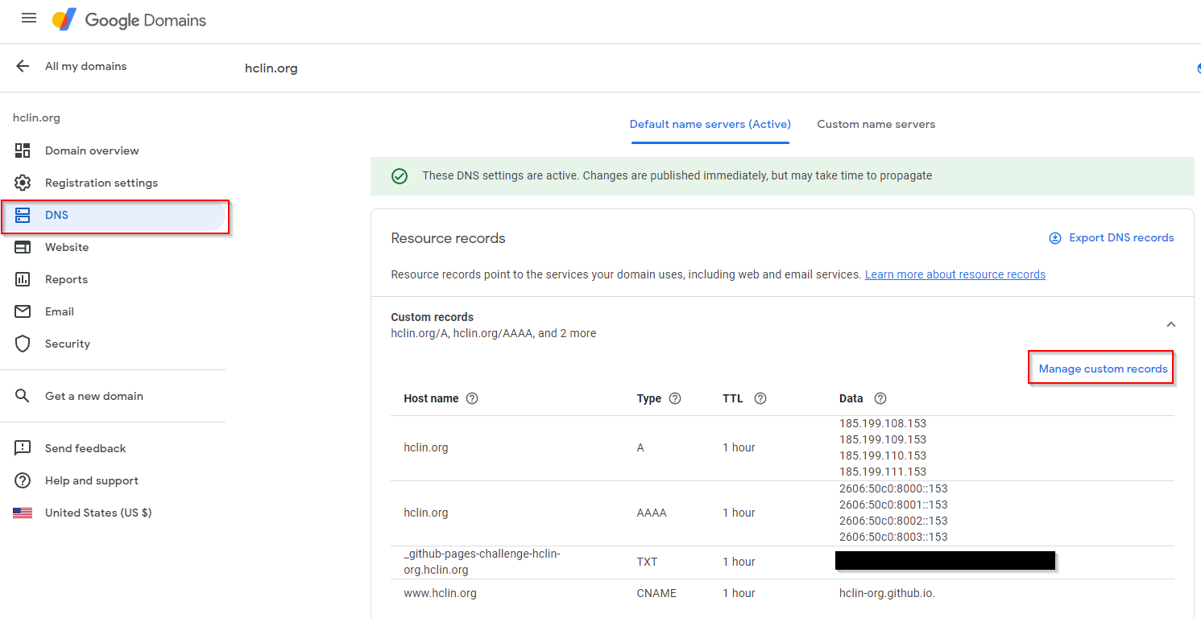This screenshot has width=1201, height=618.
Task: Click the CNAME record type cell
Action: [x=656, y=593]
